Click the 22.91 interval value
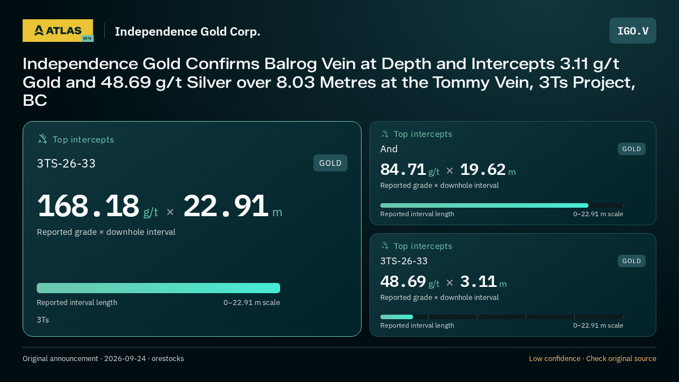Viewport: 679px width, 382px height. (225, 206)
